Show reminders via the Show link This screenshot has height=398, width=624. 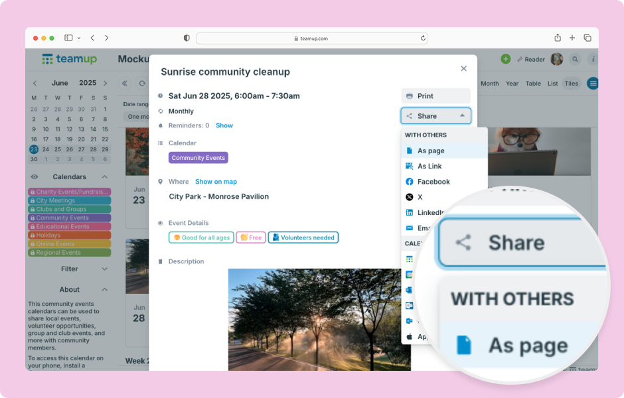point(224,125)
